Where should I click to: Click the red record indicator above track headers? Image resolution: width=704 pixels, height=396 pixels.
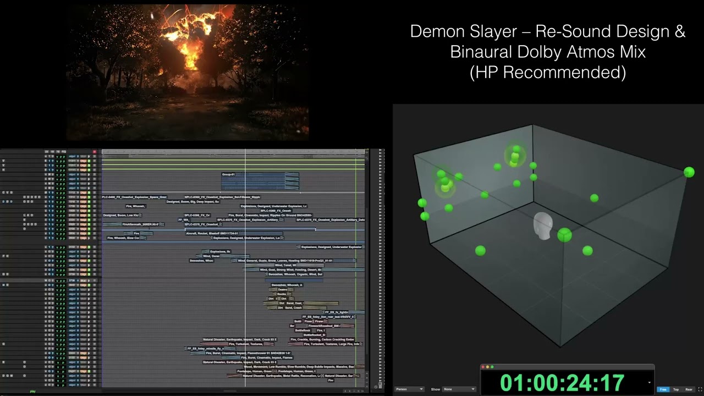point(95,152)
